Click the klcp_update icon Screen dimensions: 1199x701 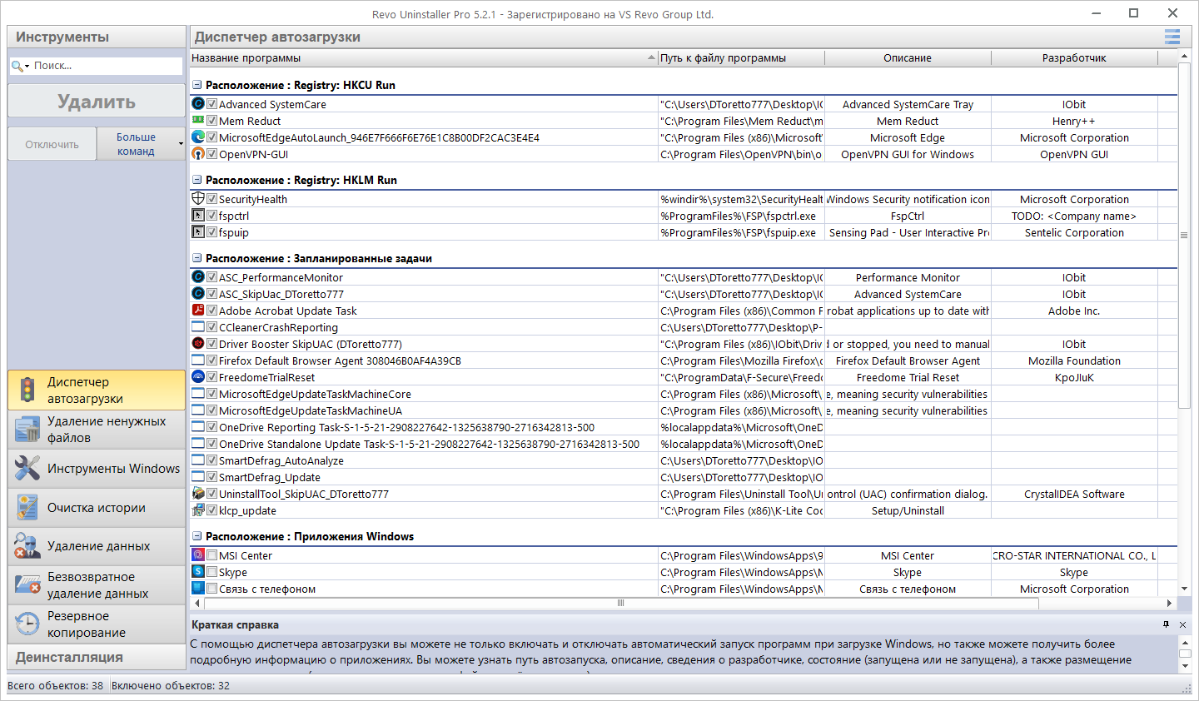pyautogui.click(x=198, y=510)
